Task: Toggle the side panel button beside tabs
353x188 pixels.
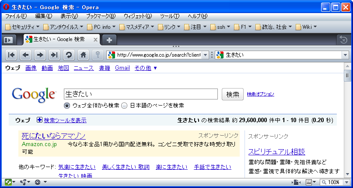Action: coord(9,40)
